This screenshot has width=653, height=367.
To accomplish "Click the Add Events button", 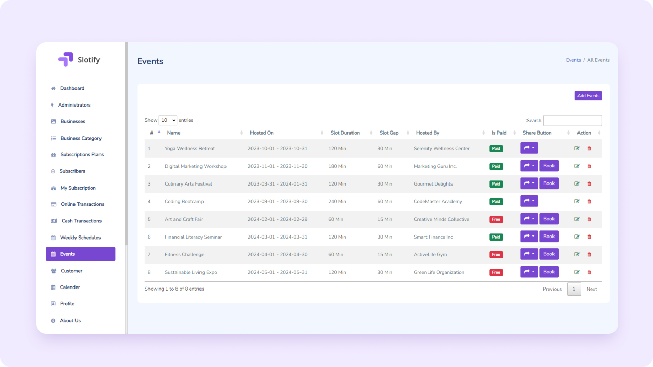I will (x=588, y=96).
